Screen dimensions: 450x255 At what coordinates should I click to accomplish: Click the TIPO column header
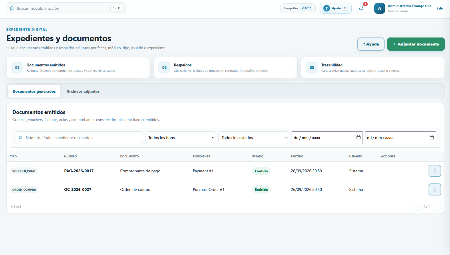pos(13,156)
